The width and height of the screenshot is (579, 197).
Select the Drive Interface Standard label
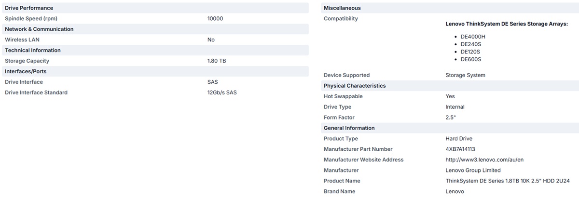pos(36,93)
